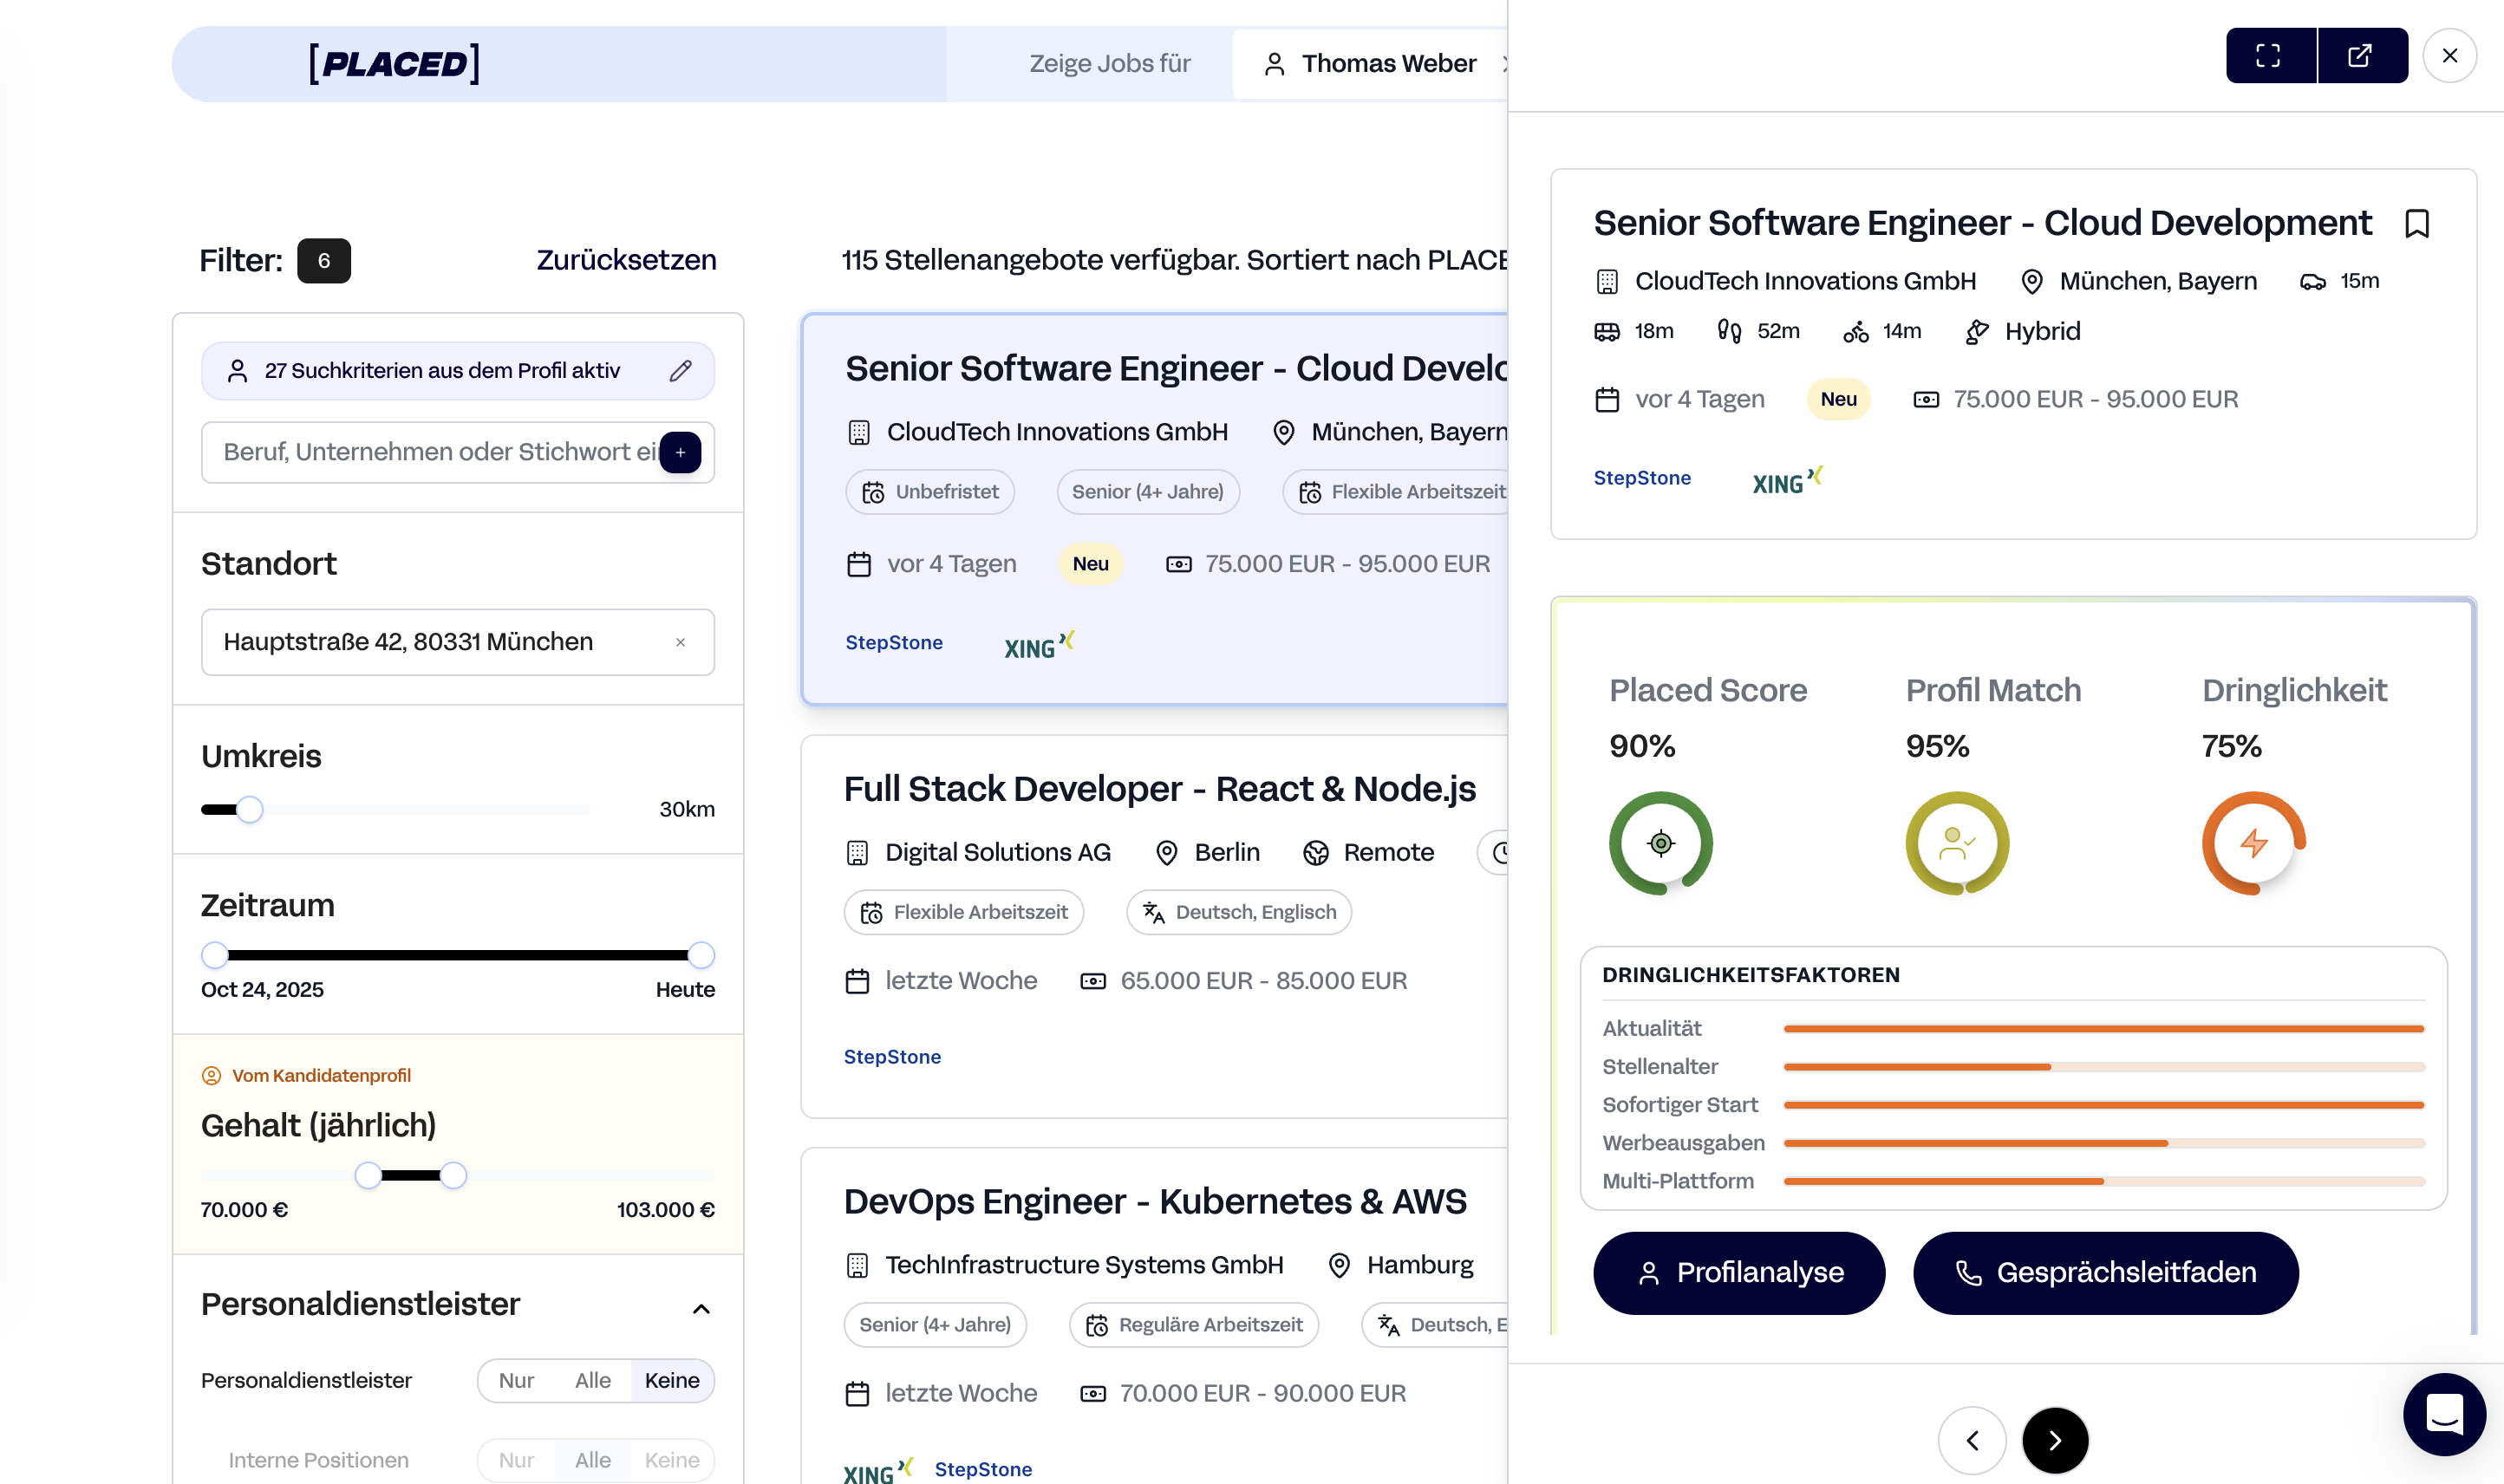
Task: Reset filters via Zurücksetzen
Action: 626,260
